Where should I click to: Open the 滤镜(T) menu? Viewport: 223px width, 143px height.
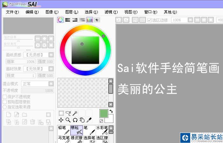tap(111, 12)
